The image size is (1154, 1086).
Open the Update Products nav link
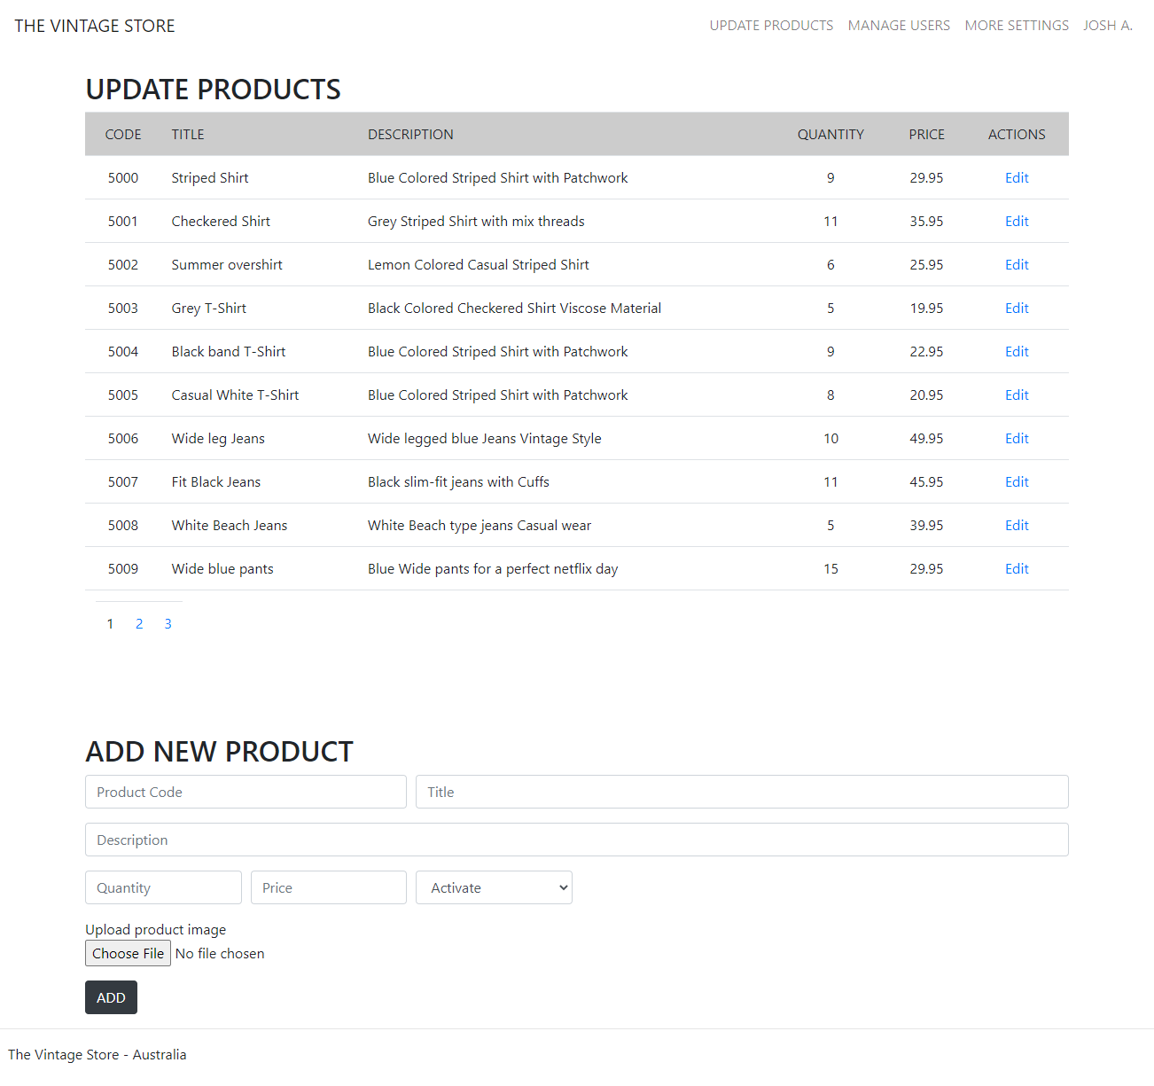point(771,26)
